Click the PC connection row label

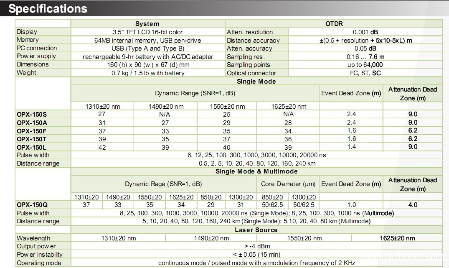pos(37,48)
